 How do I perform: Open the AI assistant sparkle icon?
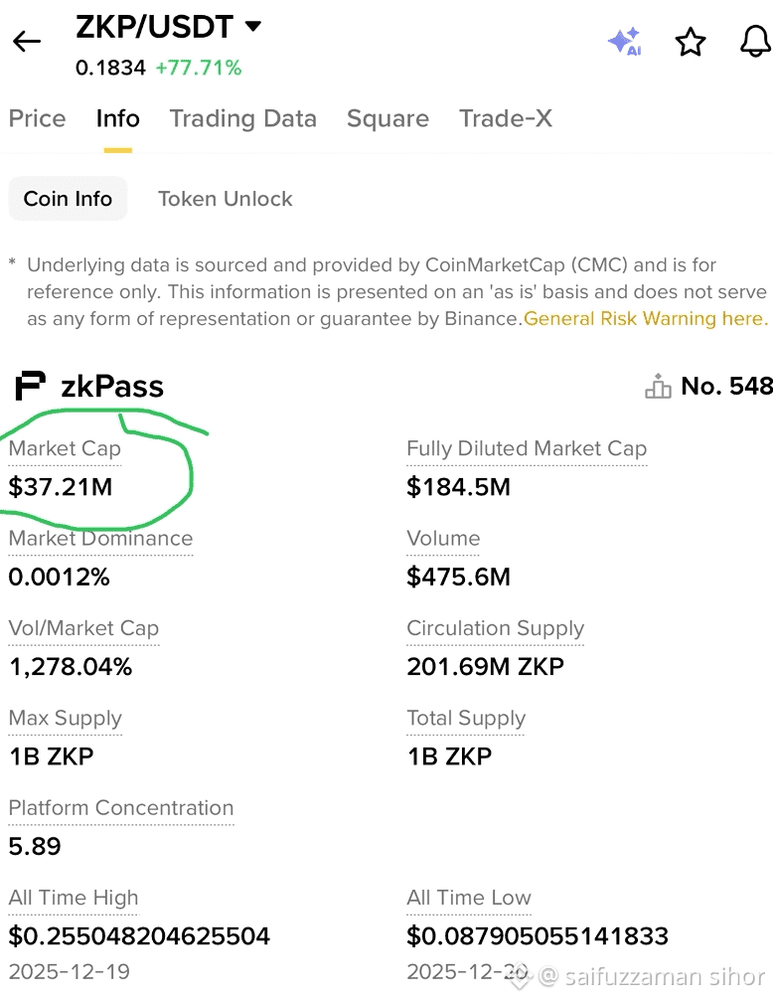625,42
